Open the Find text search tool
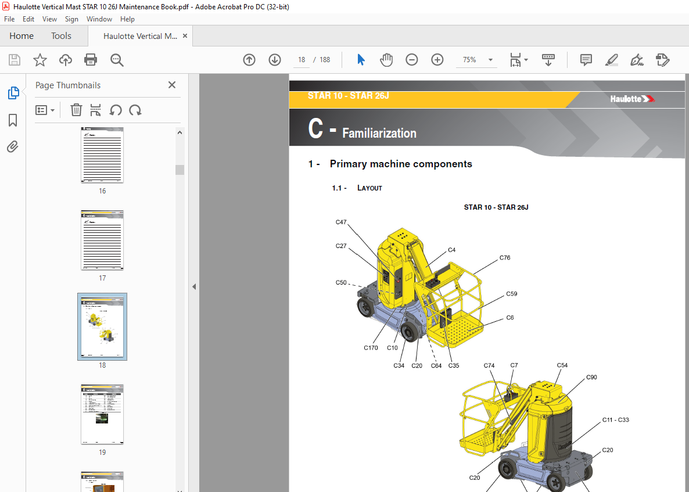 pyautogui.click(x=117, y=60)
